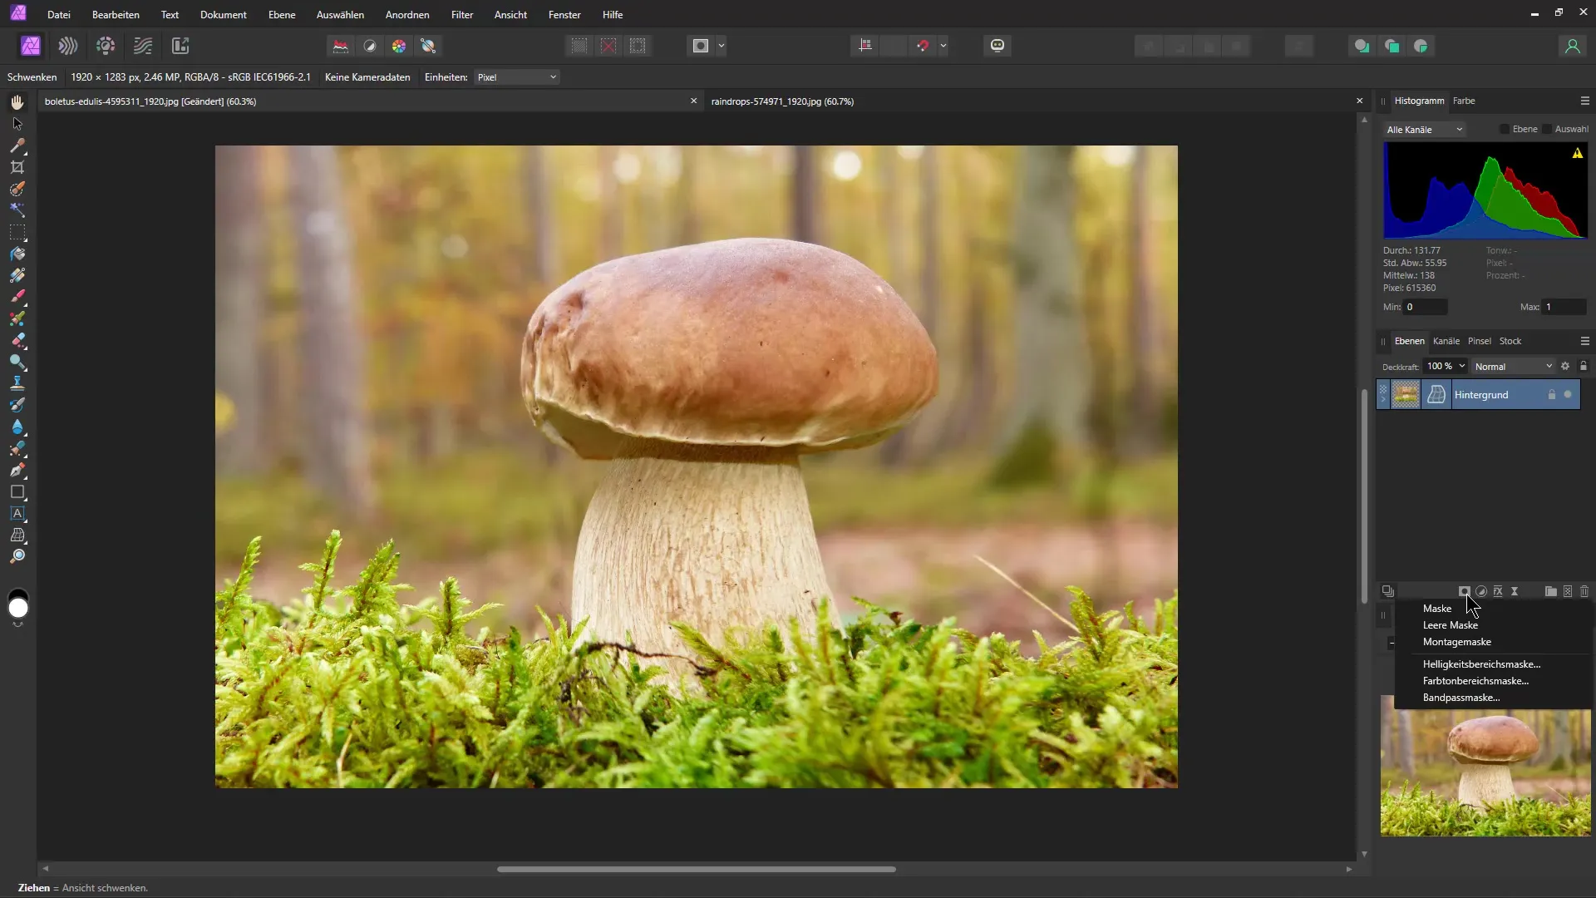Open the Alle Kanäle dropdown

pos(1425,130)
